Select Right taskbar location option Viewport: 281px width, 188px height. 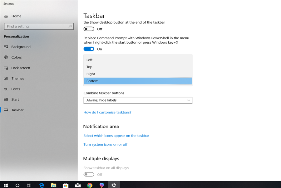coord(138,74)
